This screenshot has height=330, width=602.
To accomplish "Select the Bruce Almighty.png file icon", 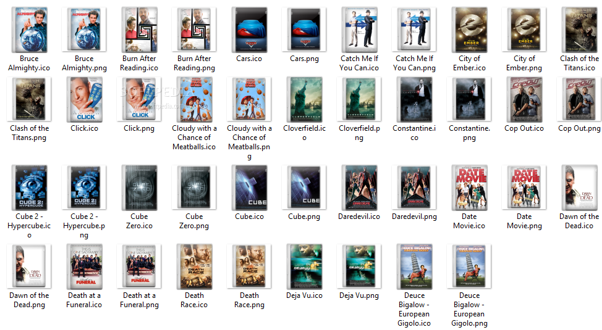I will tap(84, 30).
